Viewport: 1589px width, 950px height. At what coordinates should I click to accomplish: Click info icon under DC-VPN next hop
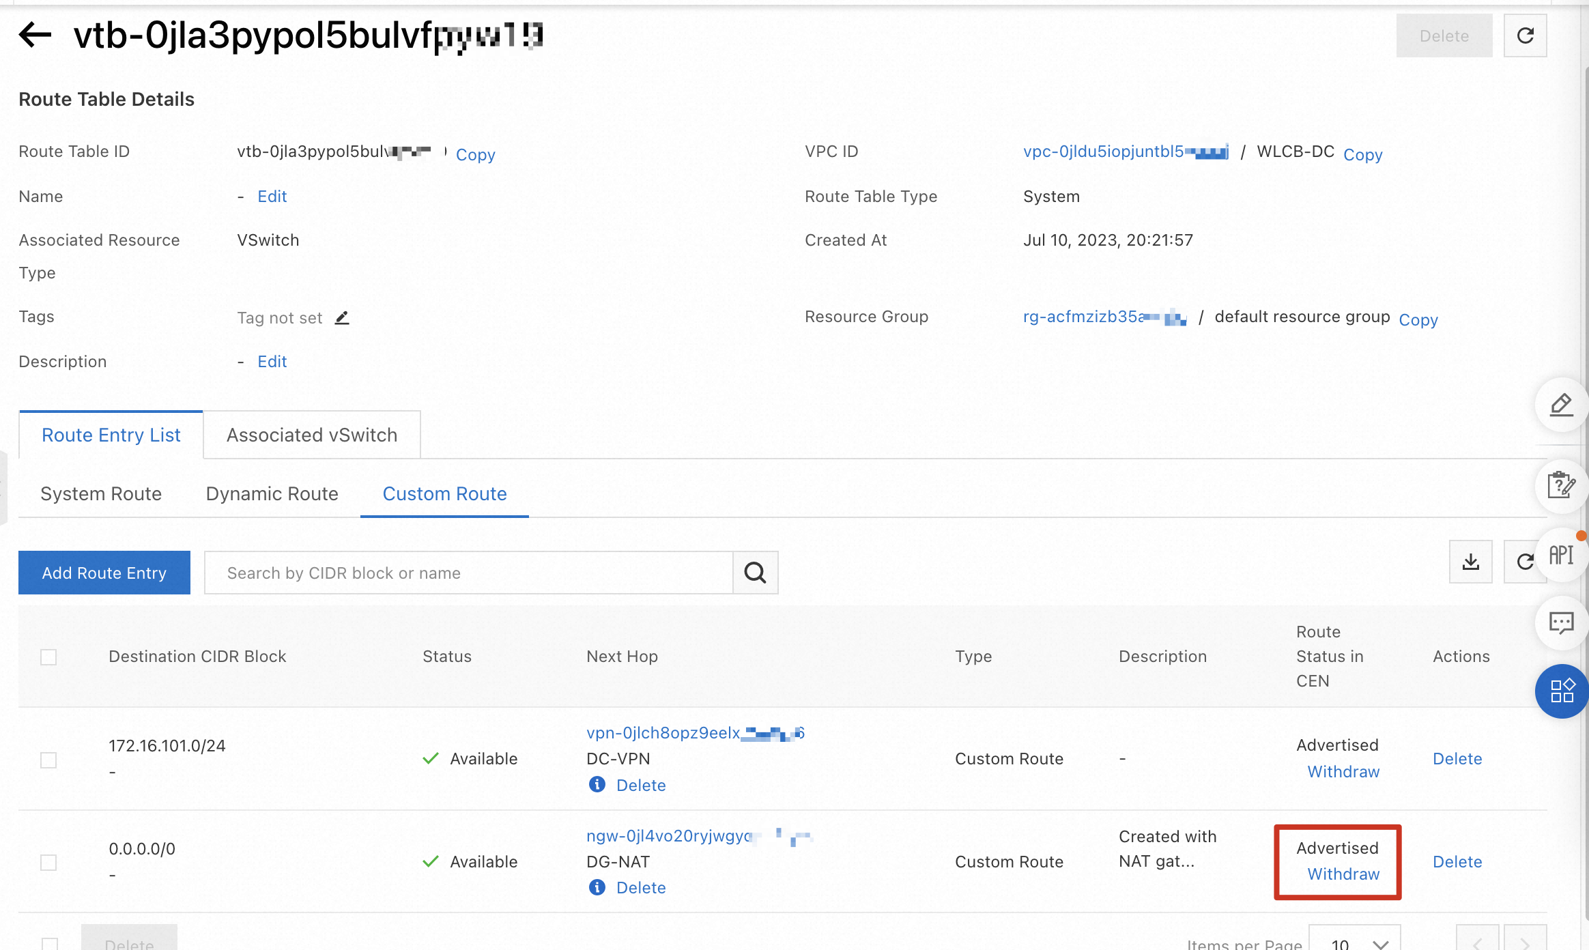click(x=597, y=785)
